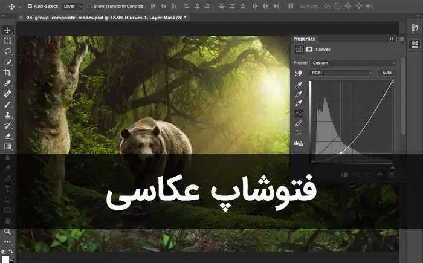Image resolution: width=423 pixels, height=263 pixels.
Task: Select the Clone Stamp tool
Action: (x=7, y=115)
